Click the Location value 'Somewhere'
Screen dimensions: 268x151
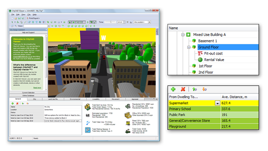(63, 109)
